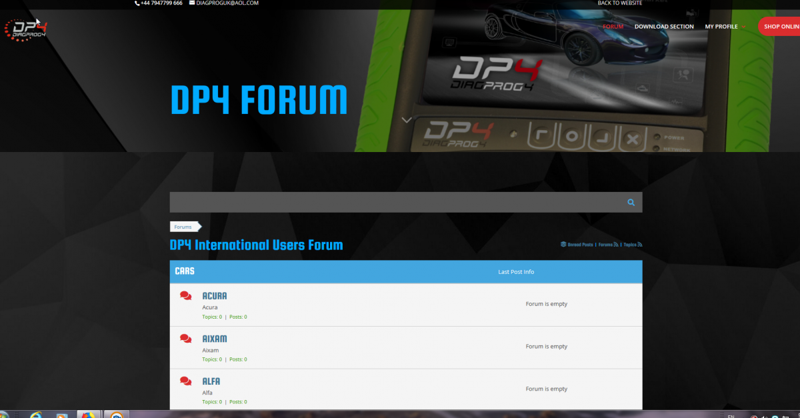The height and width of the screenshot is (418, 800).
Task: Click the email envelope icon
Action: pyautogui.click(x=192, y=3)
